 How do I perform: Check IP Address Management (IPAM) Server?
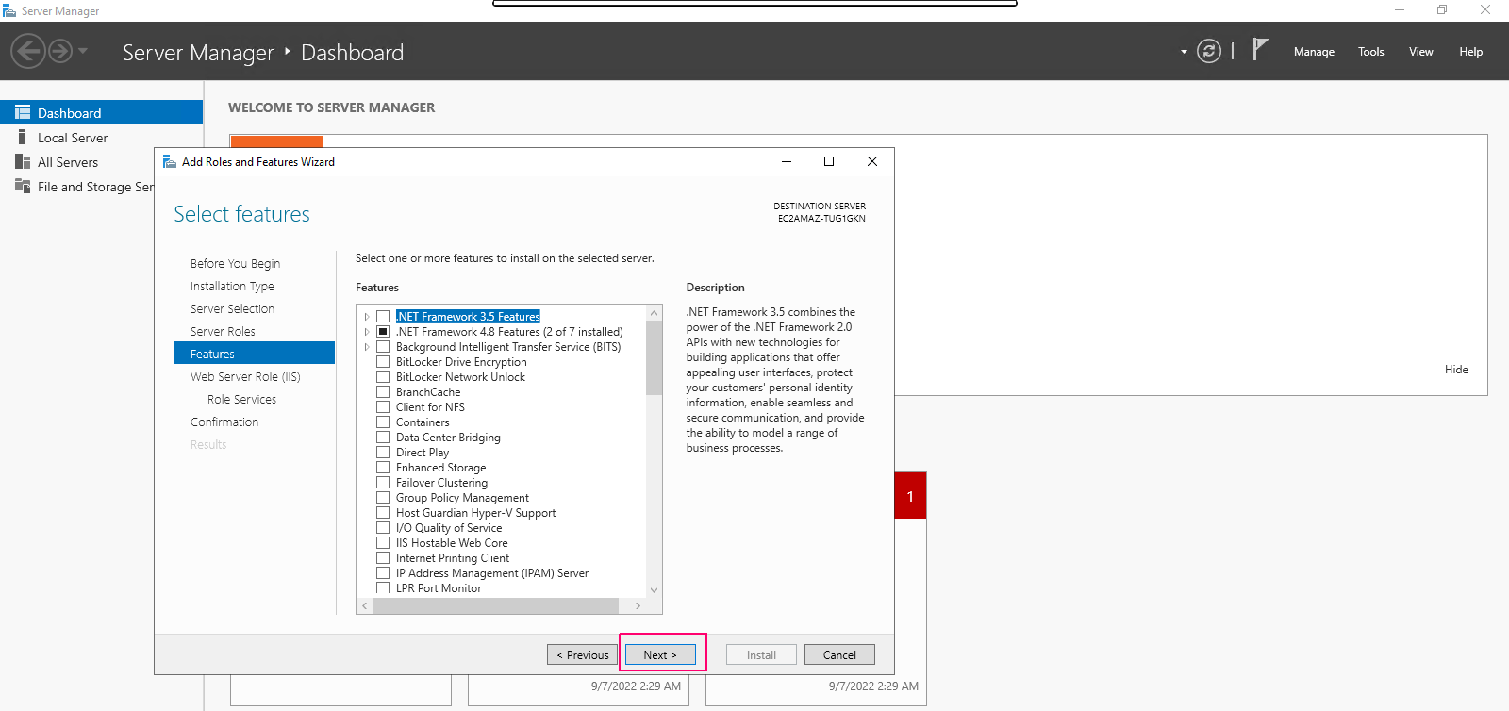click(x=383, y=573)
